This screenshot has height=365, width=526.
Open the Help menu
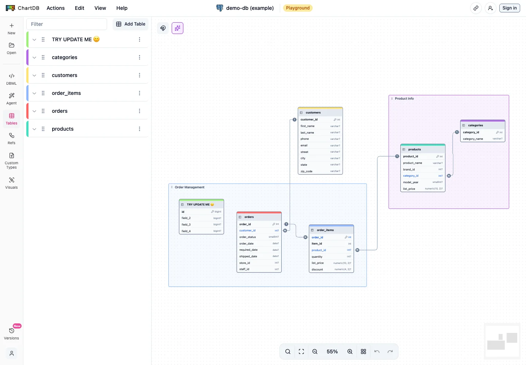122,8
